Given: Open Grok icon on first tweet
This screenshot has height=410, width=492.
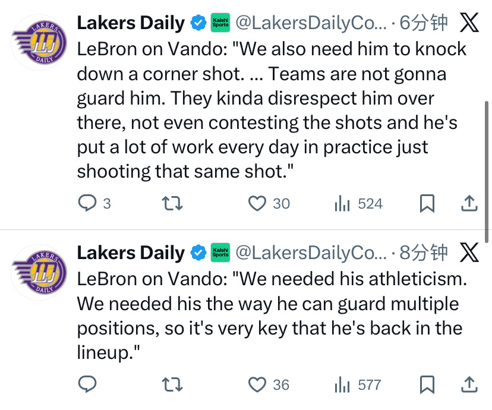Looking at the screenshot, I should pyautogui.click(x=469, y=23).
